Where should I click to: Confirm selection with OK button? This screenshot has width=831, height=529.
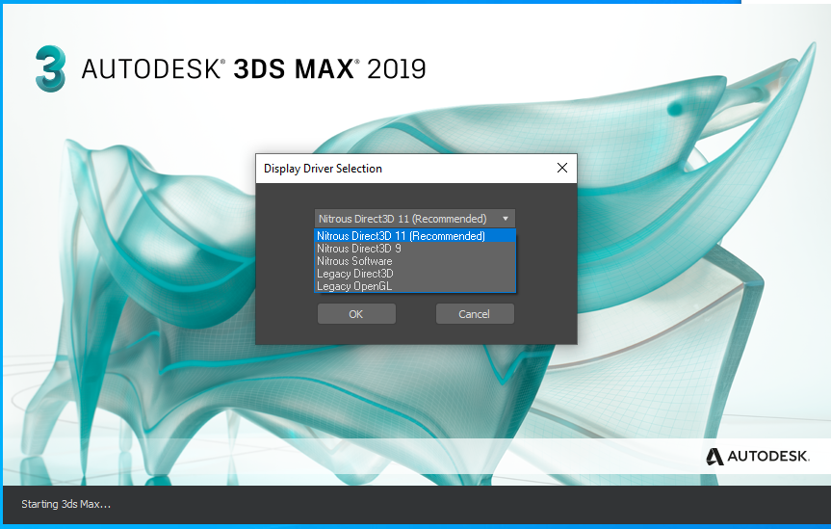click(356, 313)
